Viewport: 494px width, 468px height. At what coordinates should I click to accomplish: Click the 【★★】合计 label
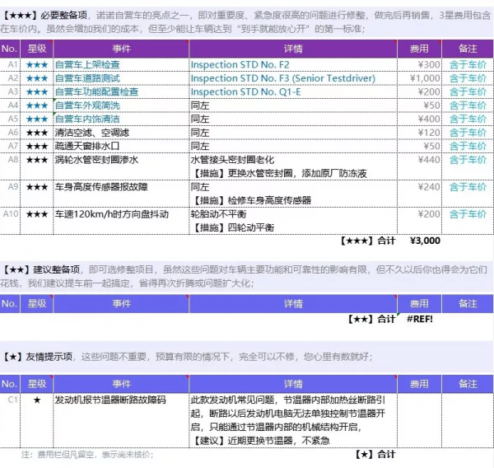coord(371,319)
